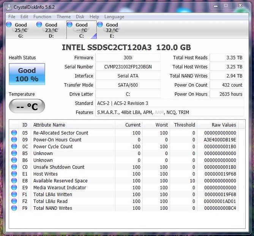
Task: Click Total Host Reads value 3.35 TB
Action: (x=227, y=58)
